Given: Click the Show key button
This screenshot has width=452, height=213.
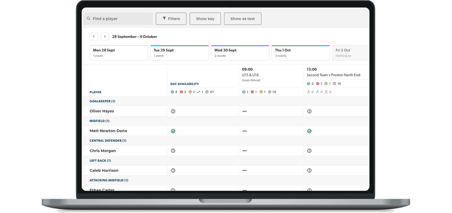Looking at the screenshot, I should 205,19.
